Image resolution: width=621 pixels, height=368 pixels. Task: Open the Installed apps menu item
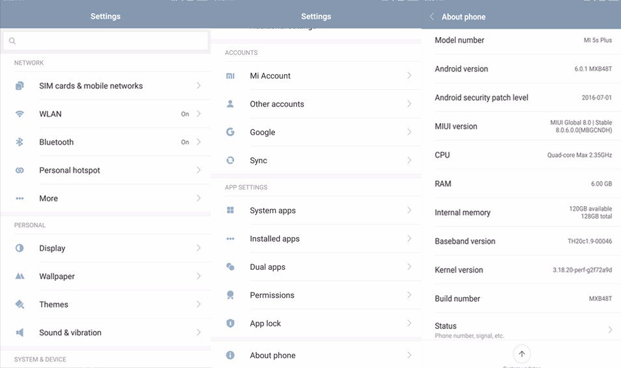tap(274, 239)
